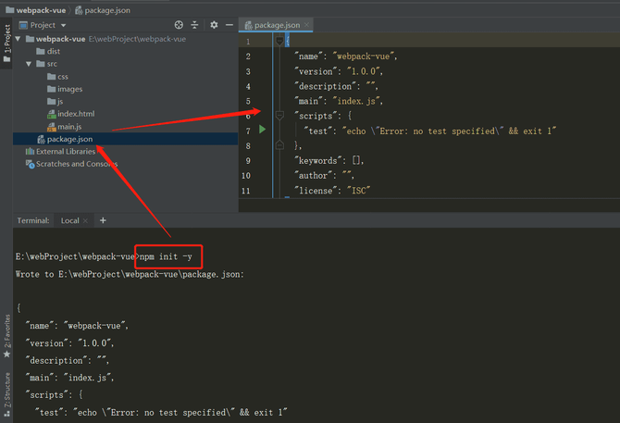
Task: Collapse the src folder arrow
Action: tap(29, 64)
